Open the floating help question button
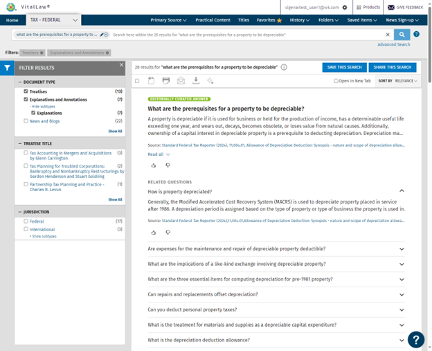 pos(416,339)
